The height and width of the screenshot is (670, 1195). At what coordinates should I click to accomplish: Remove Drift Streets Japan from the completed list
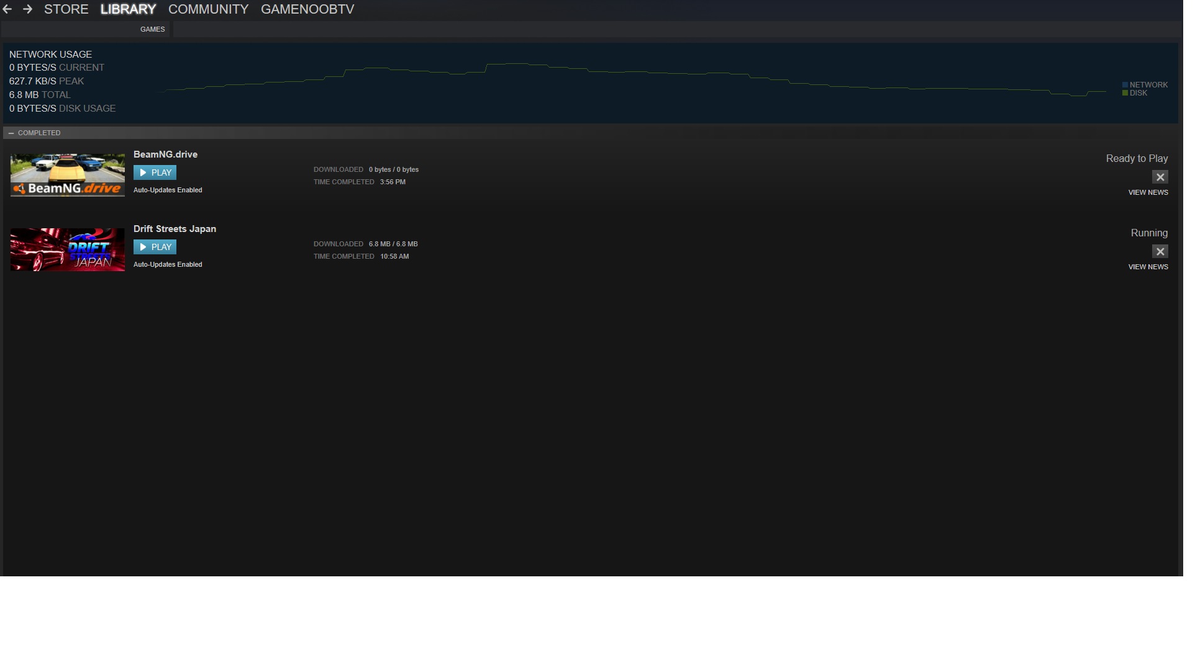pos(1160,251)
